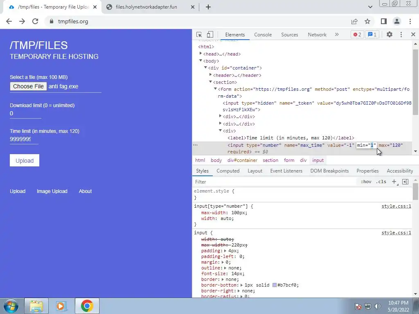The height and width of the screenshot is (314, 419).
Task: Show more DevTools tabs chevron
Action: [x=337, y=34]
